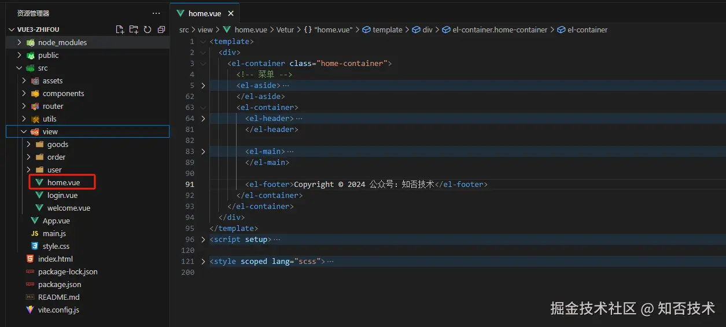The width and height of the screenshot is (726, 327).
Task: Click the folder icon beside utils
Action: (35, 119)
